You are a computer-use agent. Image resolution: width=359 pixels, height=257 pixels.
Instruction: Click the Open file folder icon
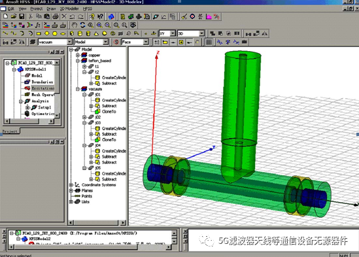[x=14, y=16]
